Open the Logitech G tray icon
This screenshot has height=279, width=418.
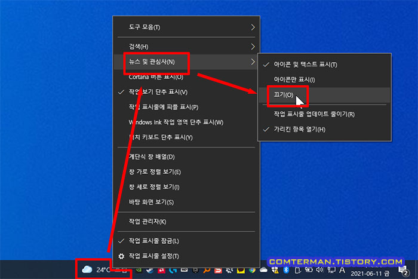tap(173, 270)
